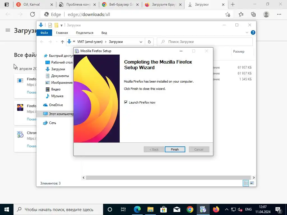This screenshot has height=215, width=287.
Task: Click the Поиск: Загрузки search field
Action: pyautogui.click(x=205, y=42)
